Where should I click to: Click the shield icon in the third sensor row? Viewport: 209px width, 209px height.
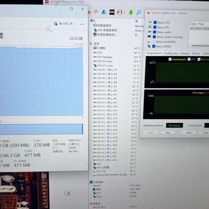[95, 34]
